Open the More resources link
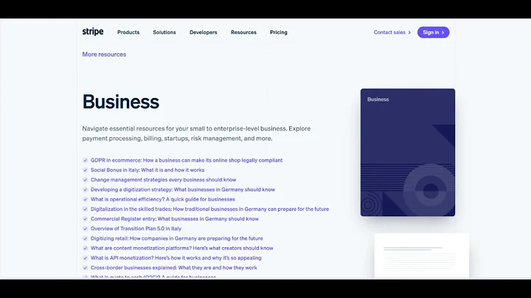531x298 pixels. point(104,54)
